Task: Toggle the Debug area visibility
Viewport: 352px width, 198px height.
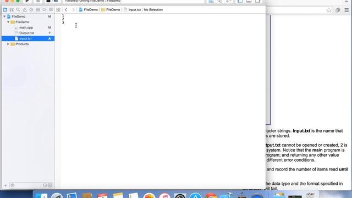Action: tap(249, 1)
